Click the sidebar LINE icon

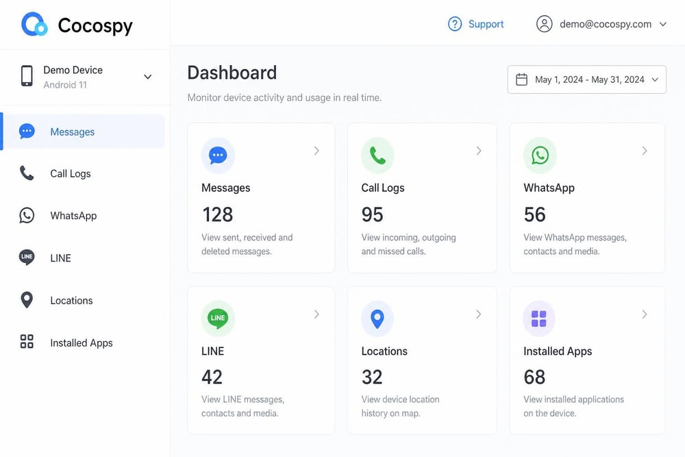(27, 258)
